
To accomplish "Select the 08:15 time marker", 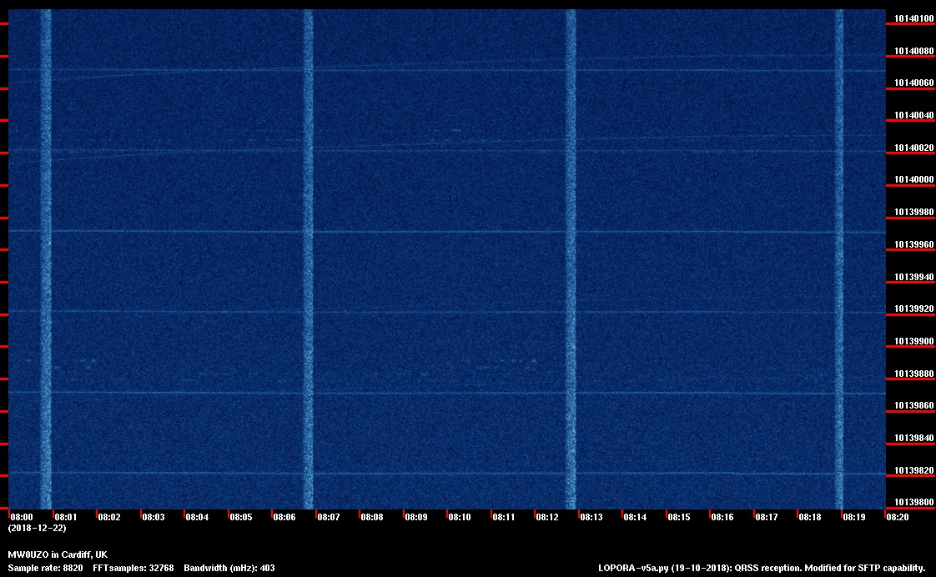I will [x=679, y=517].
